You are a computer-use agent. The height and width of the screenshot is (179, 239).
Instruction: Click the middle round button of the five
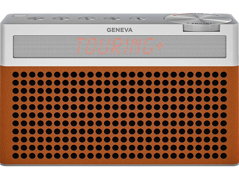pos(87,19)
